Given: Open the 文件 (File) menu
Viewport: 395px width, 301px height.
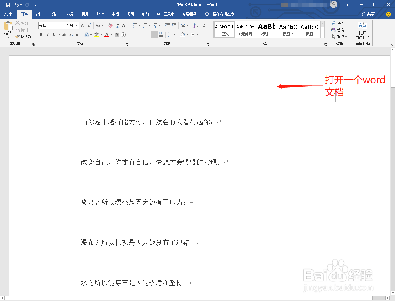Looking at the screenshot, I should [8, 14].
